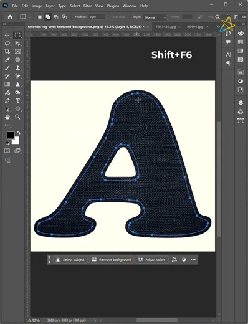Screen dimensions: 248x324
Task: Select the Path Selection arrow tool
Action: (x=7, y=109)
